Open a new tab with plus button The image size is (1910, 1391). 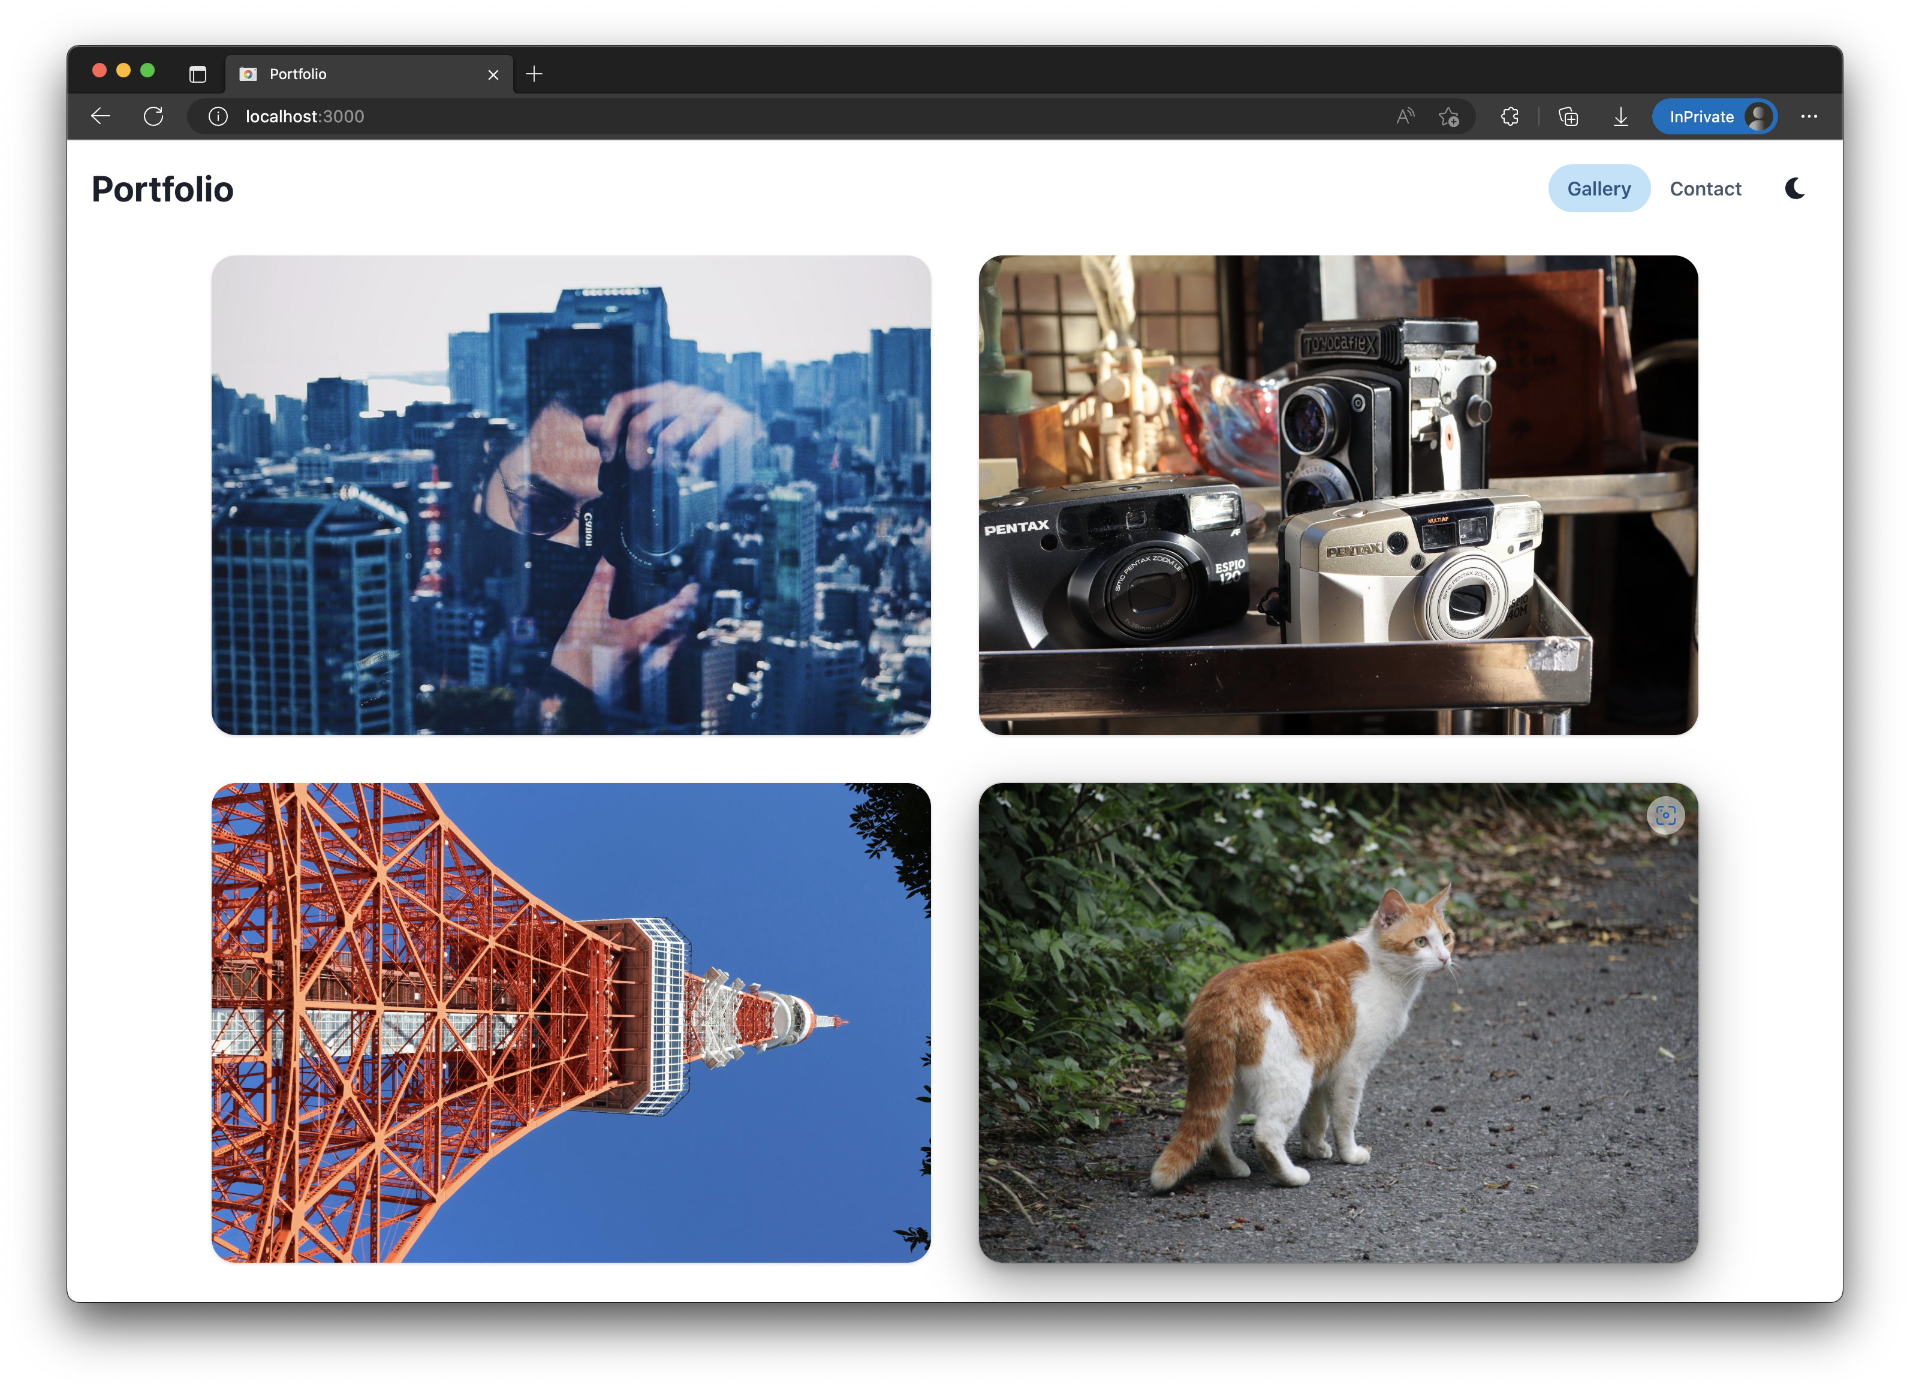click(x=534, y=74)
